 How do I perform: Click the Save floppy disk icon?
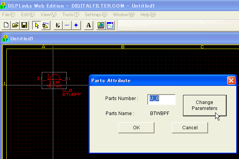(24, 25)
